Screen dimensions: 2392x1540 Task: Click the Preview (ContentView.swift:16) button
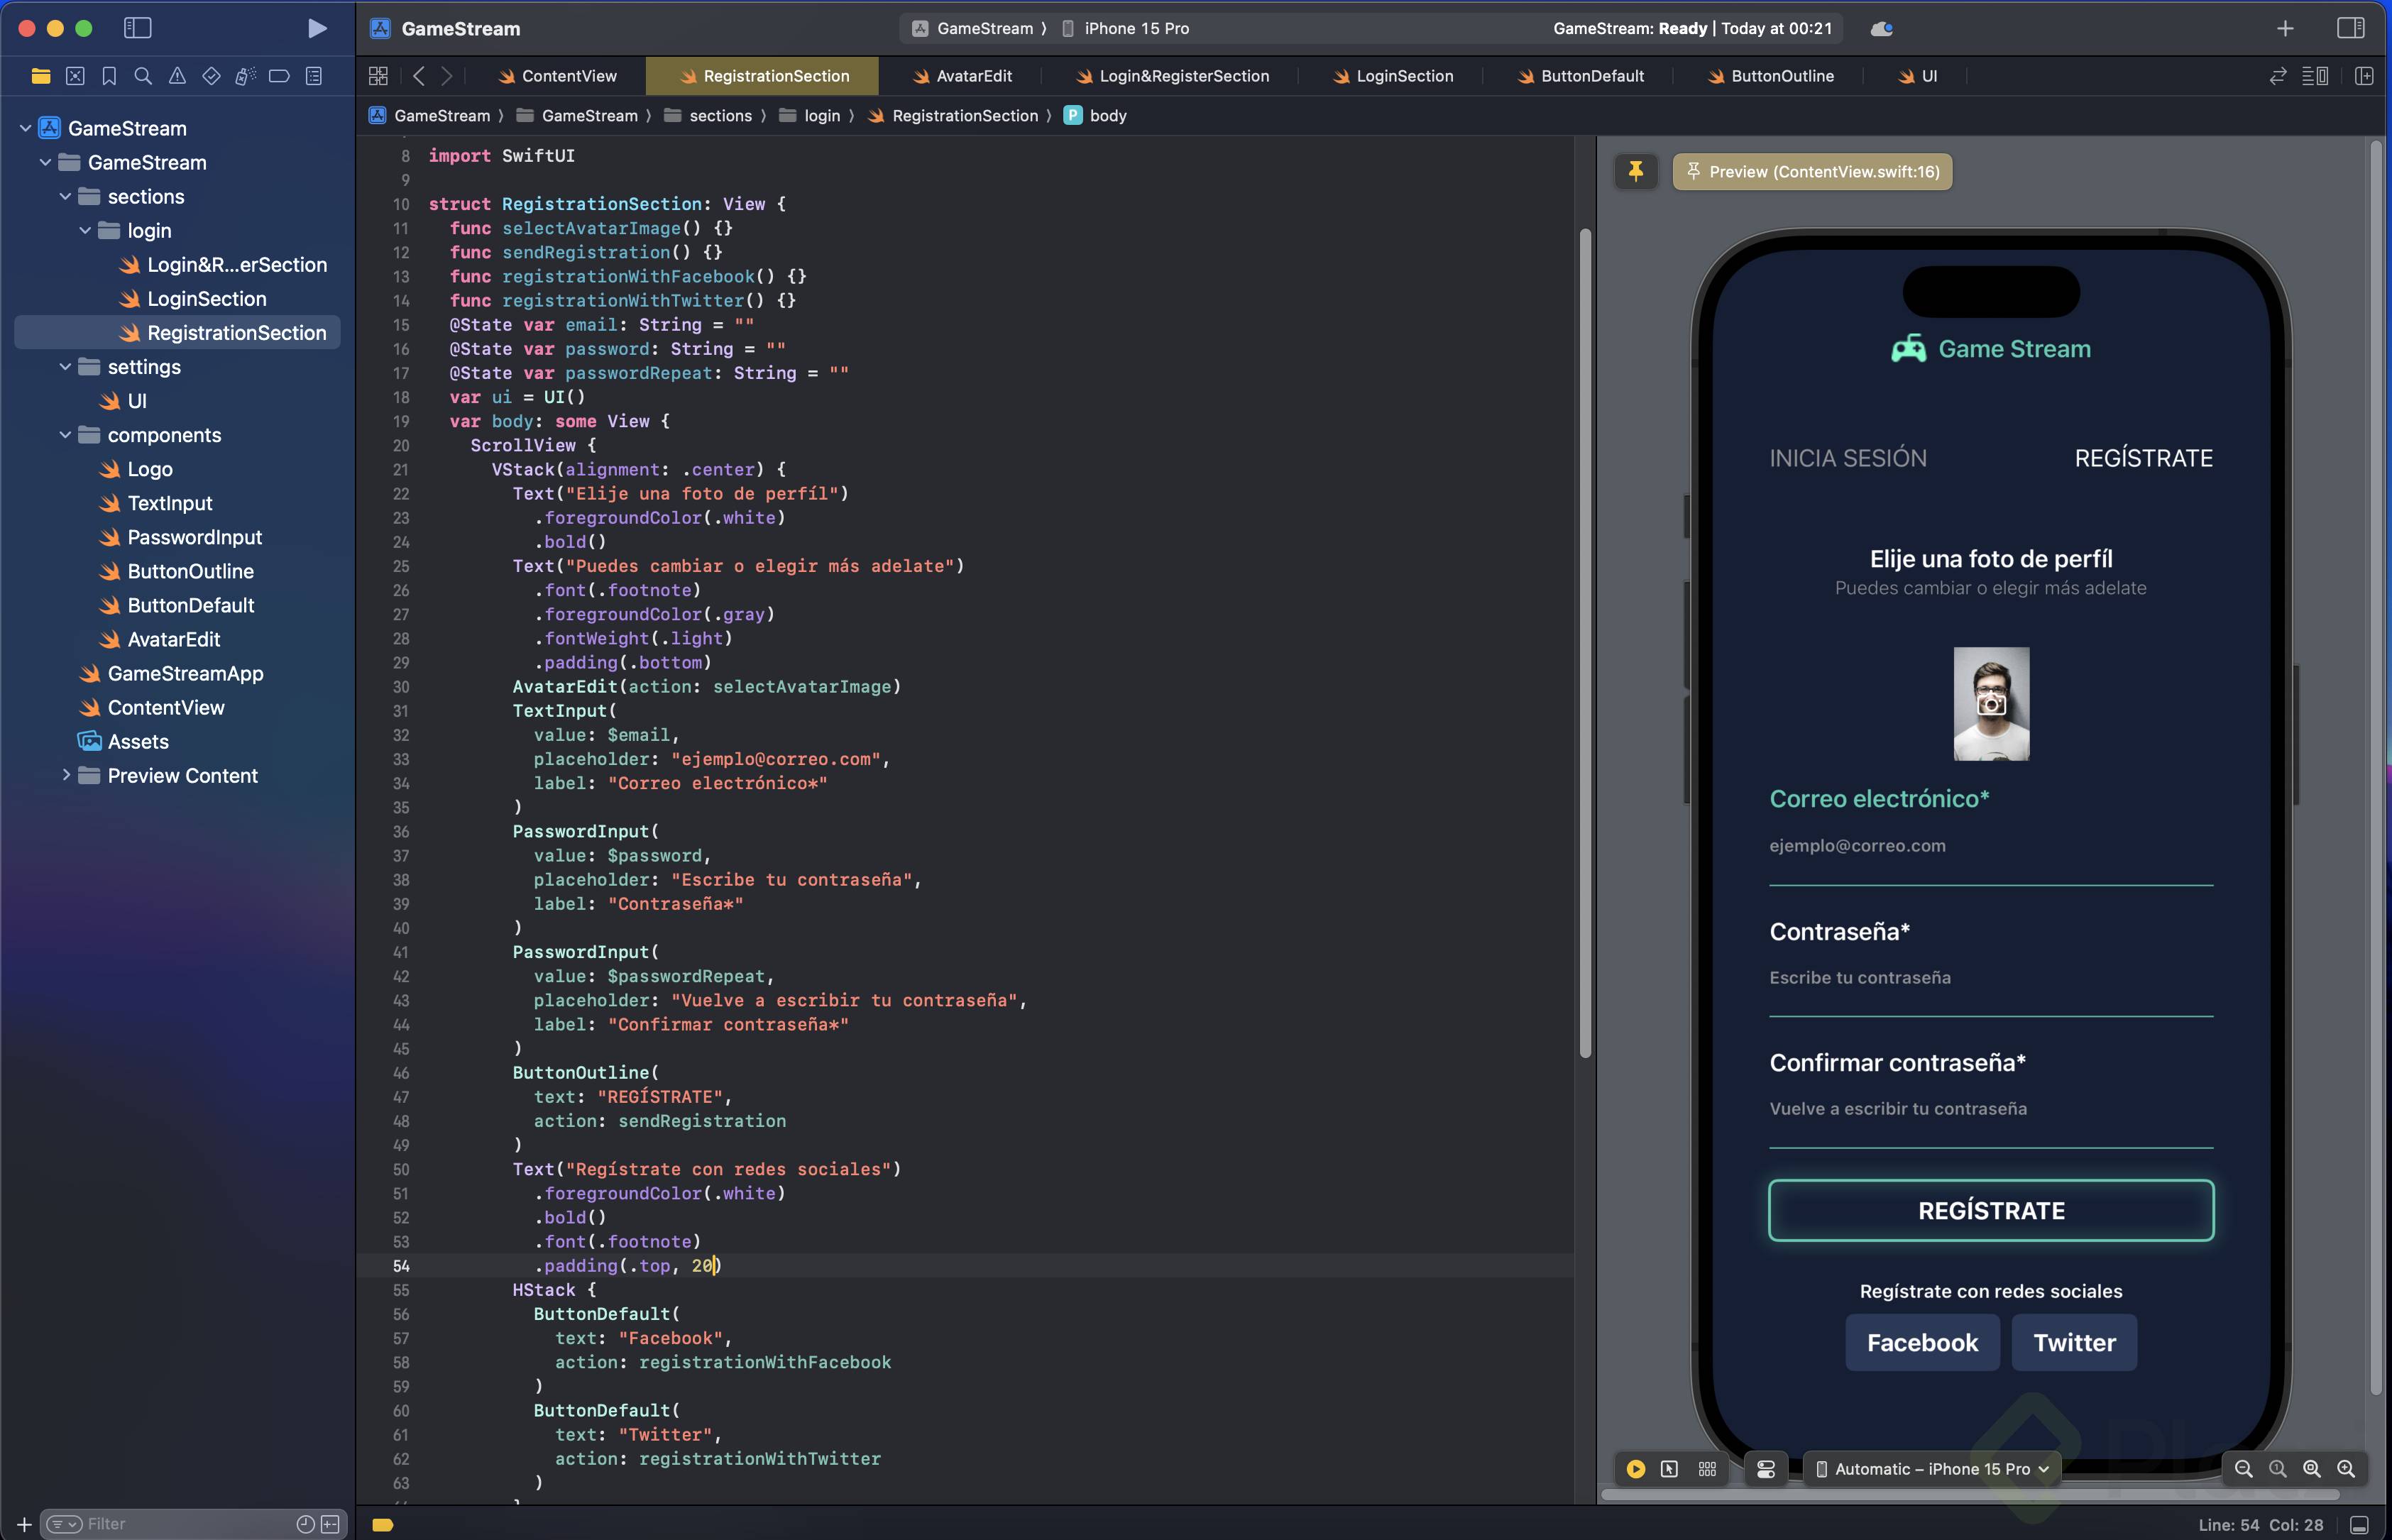[x=1812, y=172]
